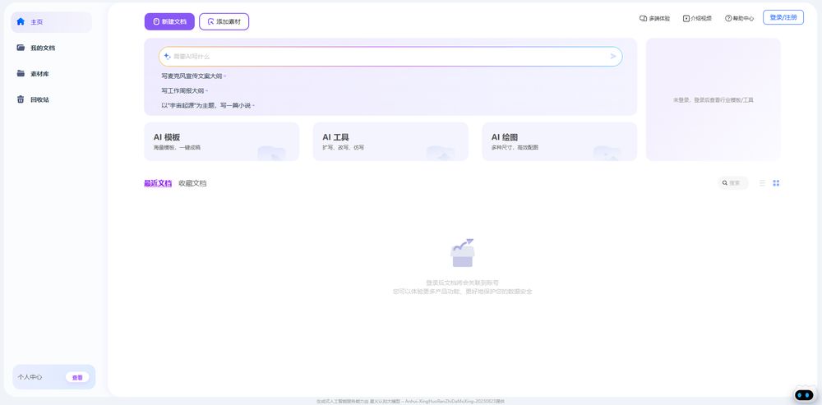Click the sparkle icon in the AI prompt box
The width and height of the screenshot is (822, 405).
(x=167, y=56)
